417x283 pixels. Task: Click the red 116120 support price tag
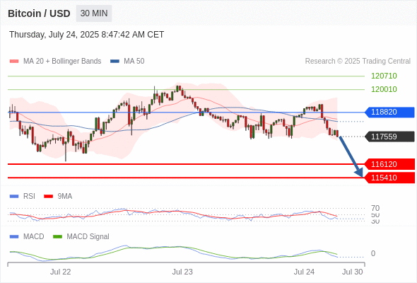click(389, 164)
